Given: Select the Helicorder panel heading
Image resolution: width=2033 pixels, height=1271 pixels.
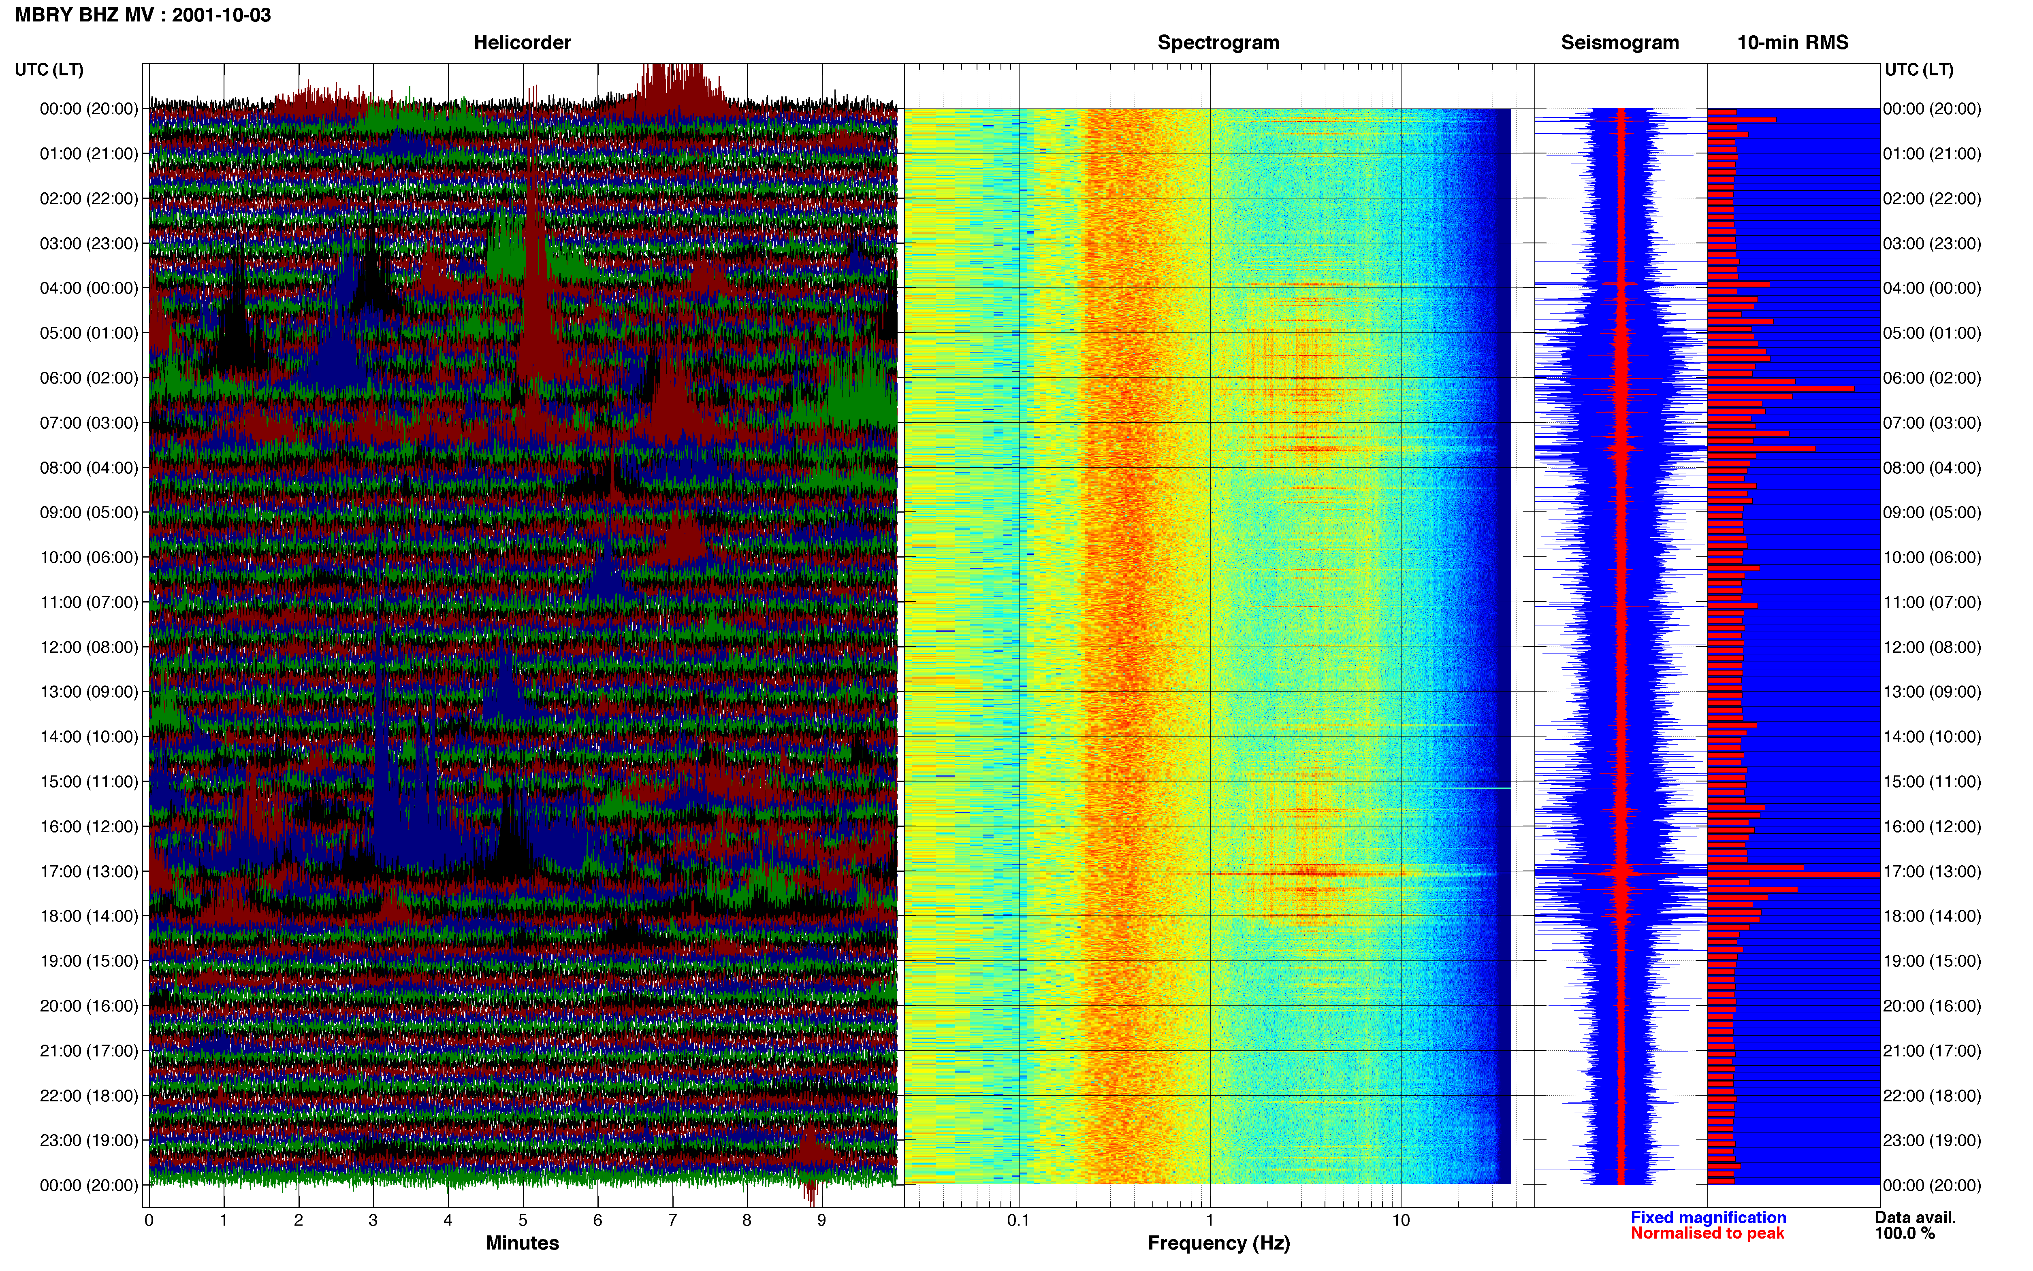Looking at the screenshot, I should click(522, 42).
